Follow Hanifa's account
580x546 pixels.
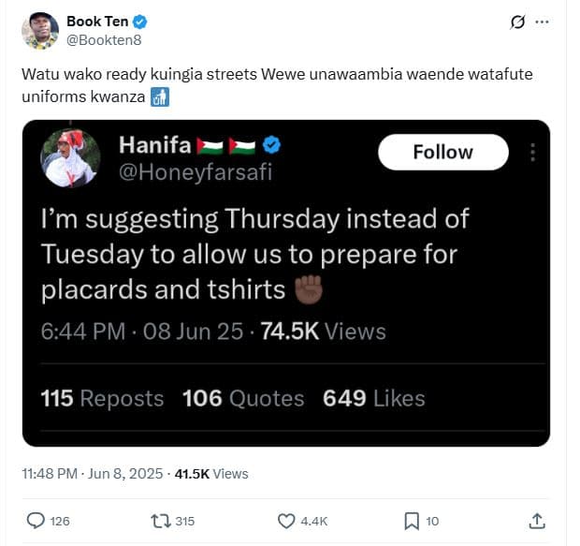442,152
